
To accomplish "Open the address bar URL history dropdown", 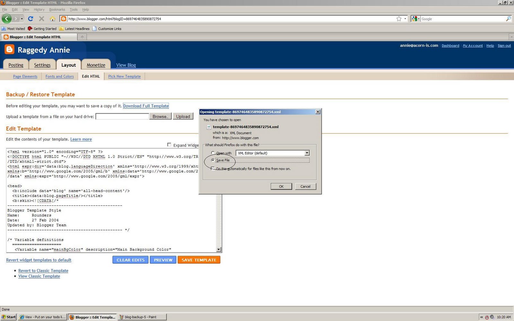I will click(x=405, y=19).
